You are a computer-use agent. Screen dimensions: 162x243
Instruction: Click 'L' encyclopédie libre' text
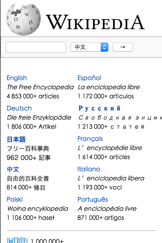[110, 148]
